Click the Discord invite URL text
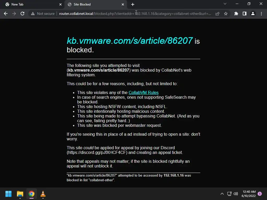The height and width of the screenshot is (200, 267). coord(97,152)
